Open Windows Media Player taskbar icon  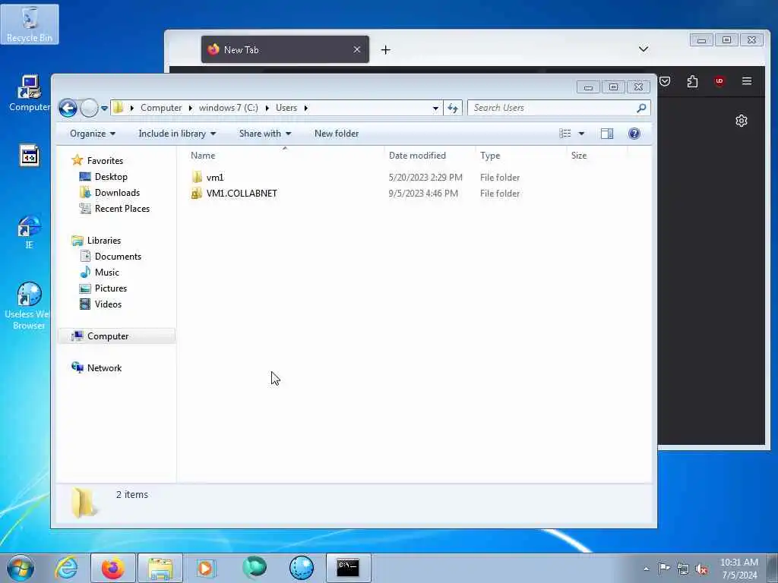tap(205, 568)
